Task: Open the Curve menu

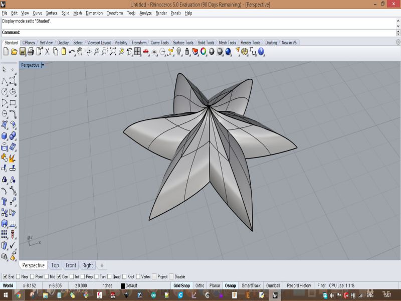Action: tap(37, 13)
